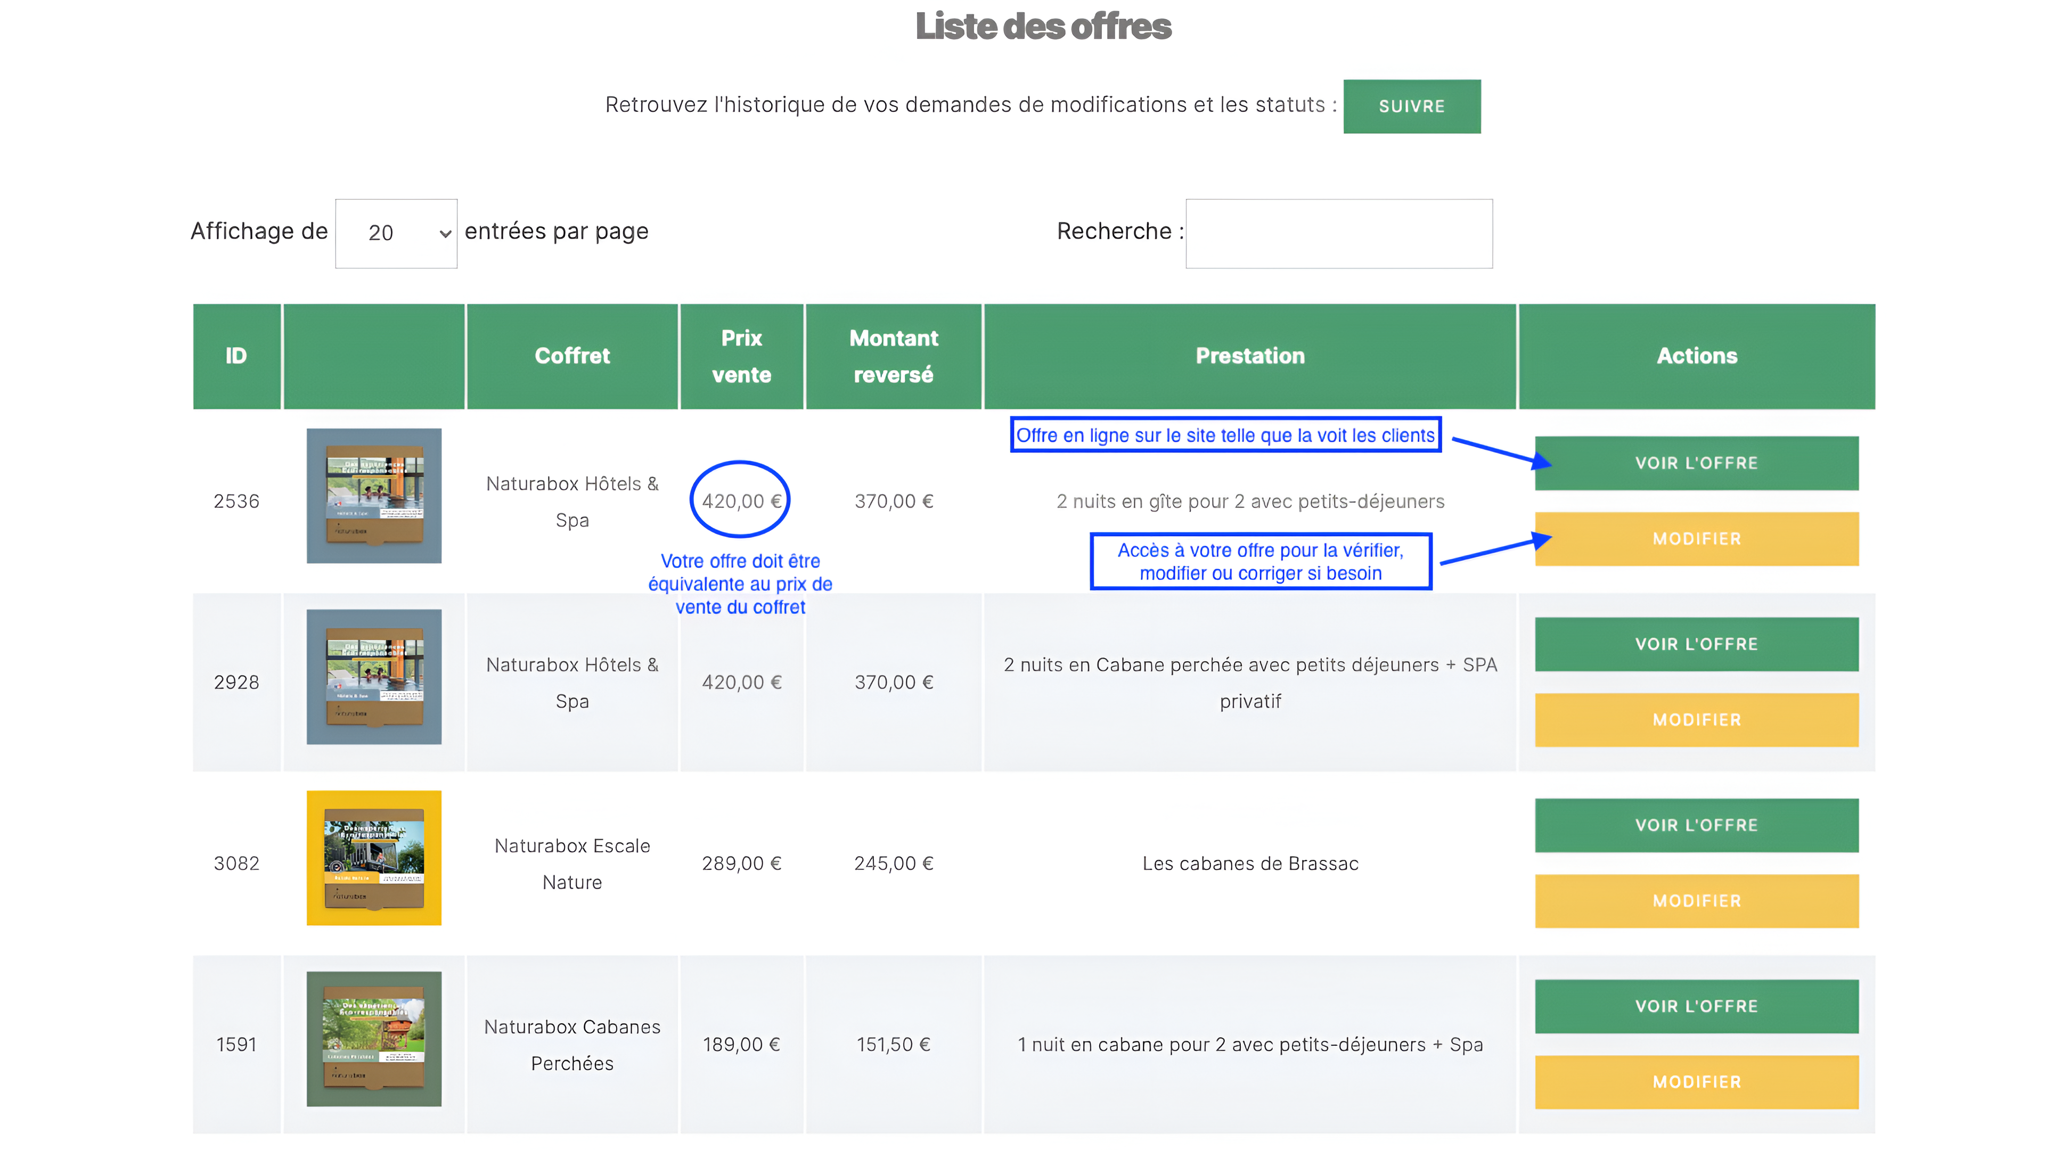Click the 'Liste des offres' heading
Viewport: 2045px width, 1150px height.
[1043, 26]
